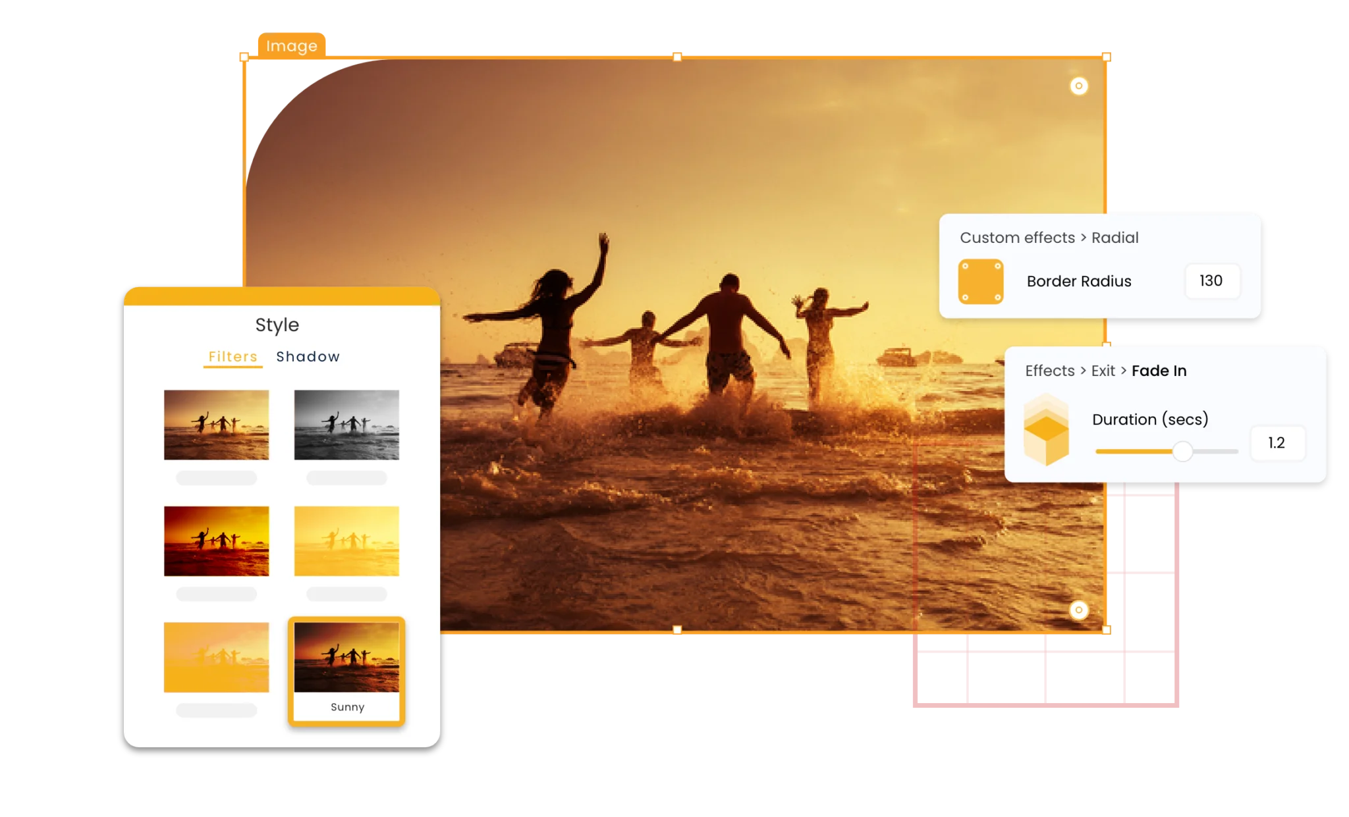Screen dimensions: 1349x817
Task: Click the top-right rotation anchor icon
Action: coord(1079,85)
